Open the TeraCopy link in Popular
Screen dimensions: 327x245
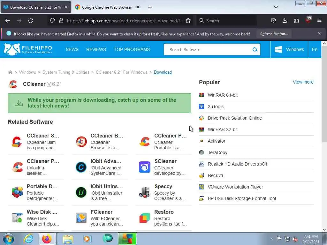(217, 152)
